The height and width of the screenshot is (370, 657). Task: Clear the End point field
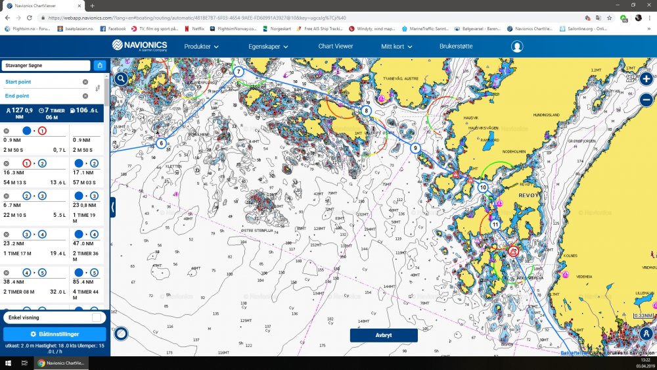pyautogui.click(x=85, y=96)
